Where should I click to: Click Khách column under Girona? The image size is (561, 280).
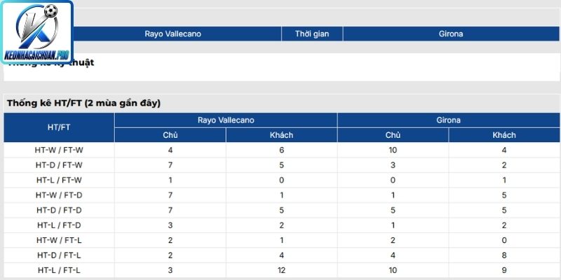[x=504, y=135]
